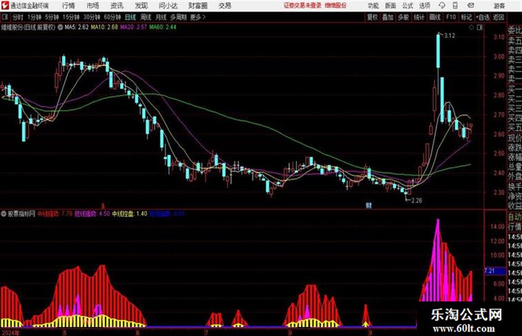Click the 3.12 high price label
This screenshot has width=522, height=336.
pyautogui.click(x=450, y=36)
